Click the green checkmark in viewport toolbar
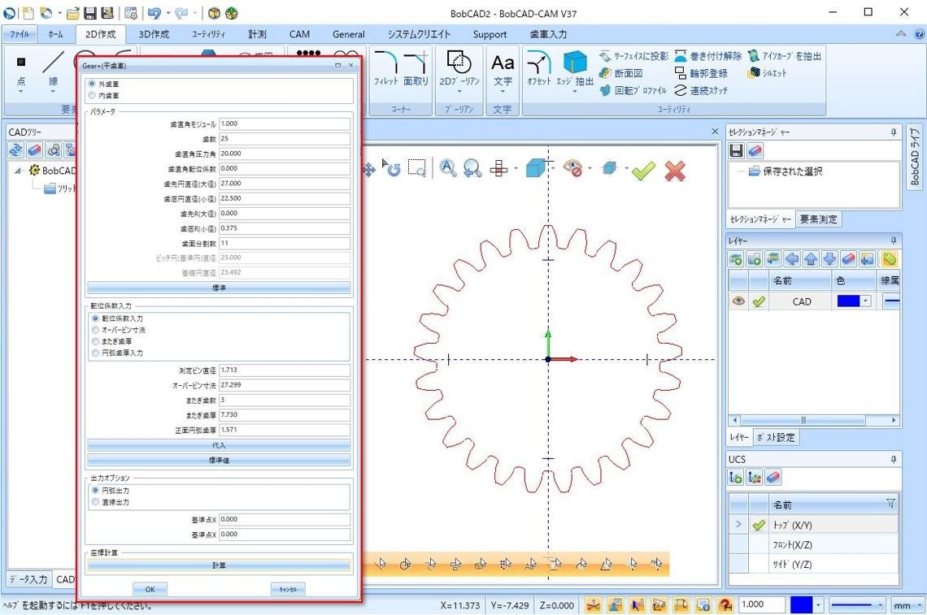927x615 pixels. [x=643, y=171]
